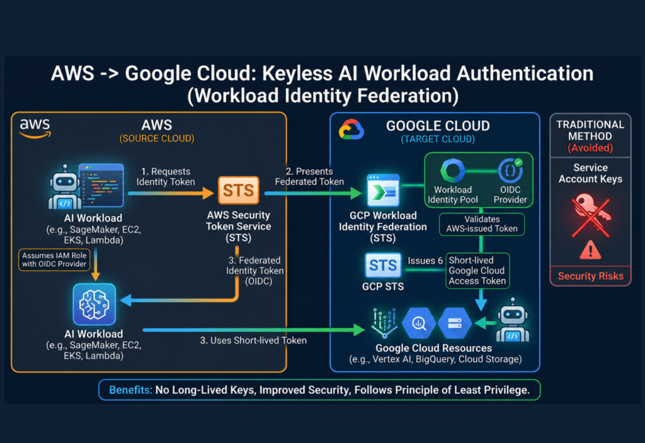Click the BigQuery hexagon icon
The height and width of the screenshot is (443, 645).
click(x=419, y=323)
